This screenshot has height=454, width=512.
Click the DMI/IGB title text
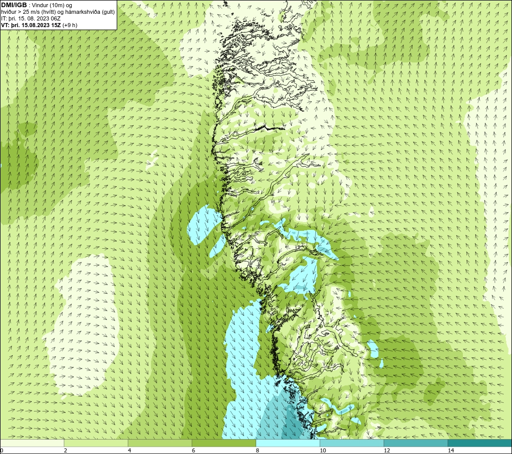click(14, 5)
